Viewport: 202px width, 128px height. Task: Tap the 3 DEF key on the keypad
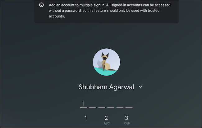click(x=127, y=120)
